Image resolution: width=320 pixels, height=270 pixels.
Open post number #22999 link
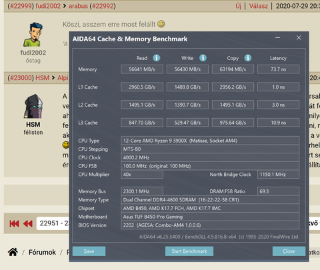pos(21,6)
